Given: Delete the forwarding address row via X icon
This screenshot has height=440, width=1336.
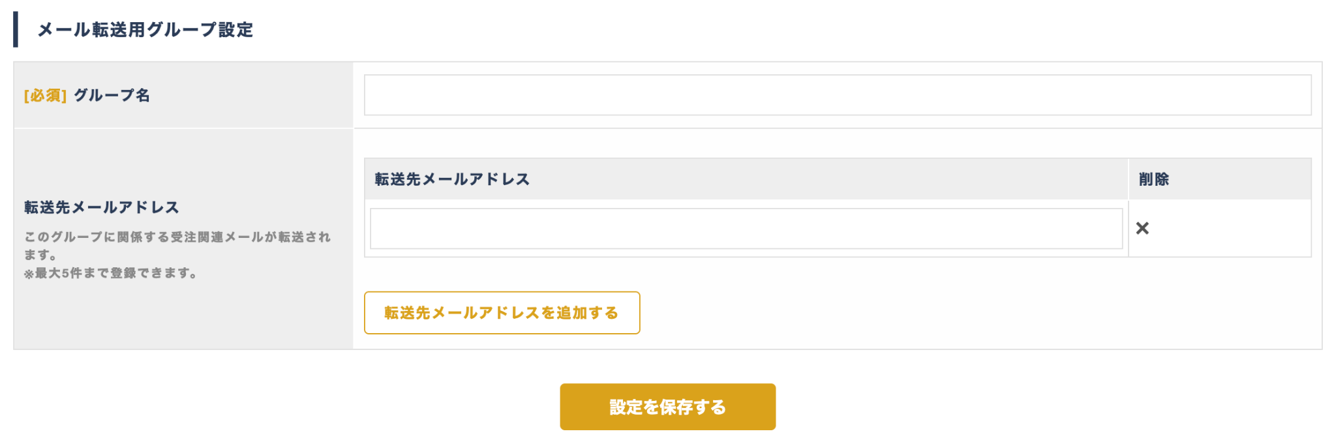Looking at the screenshot, I should [x=1142, y=228].
